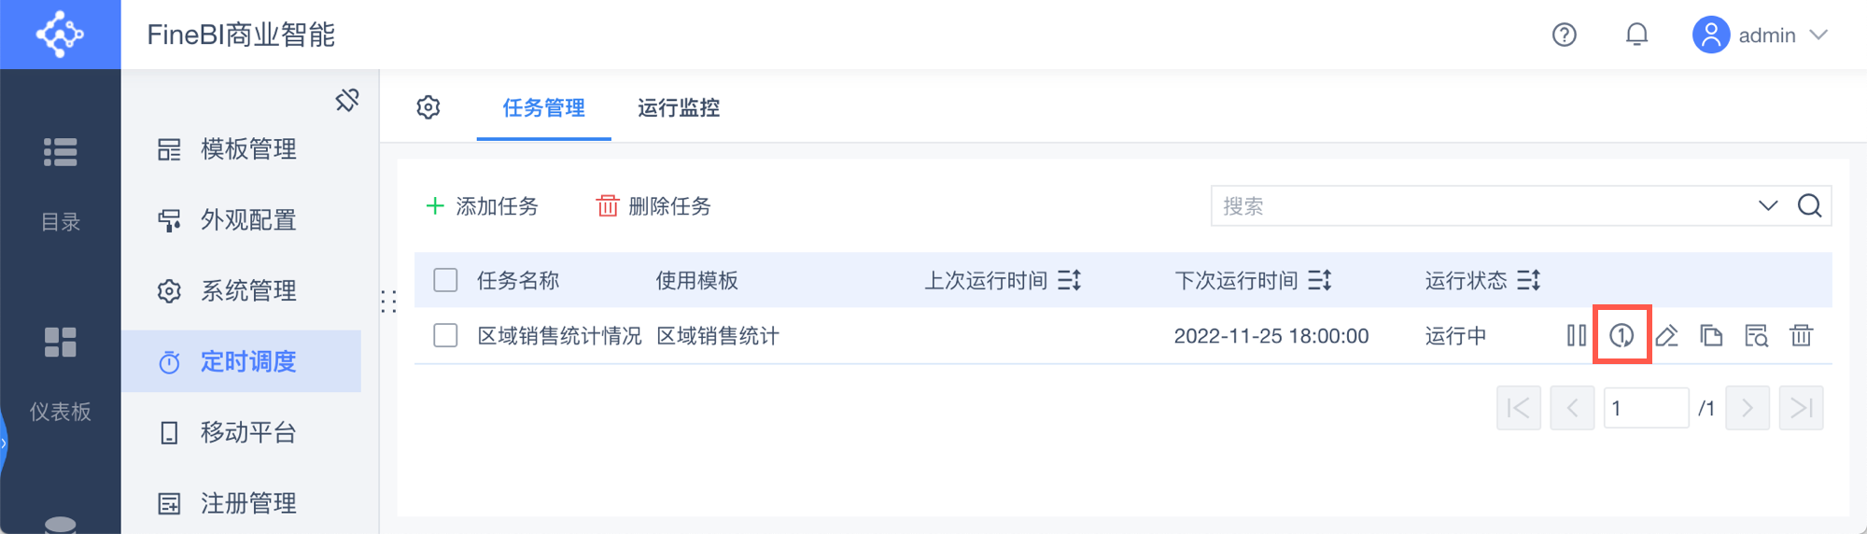Switch to the 运行监控 tab

point(679,108)
